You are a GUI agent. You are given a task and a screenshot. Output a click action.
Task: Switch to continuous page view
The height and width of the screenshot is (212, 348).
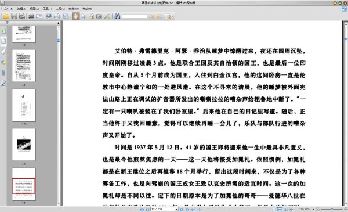point(280,209)
